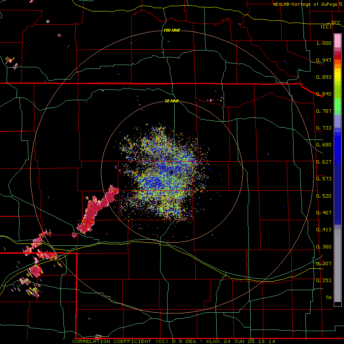Click the bright green segment of the color bar
This screenshot has width=344, height=344.
tap(338, 104)
